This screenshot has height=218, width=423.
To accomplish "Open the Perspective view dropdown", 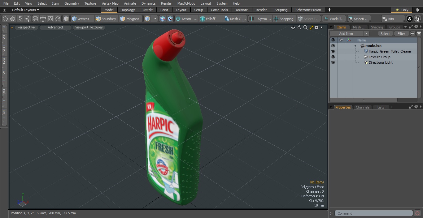I will 26,27.
